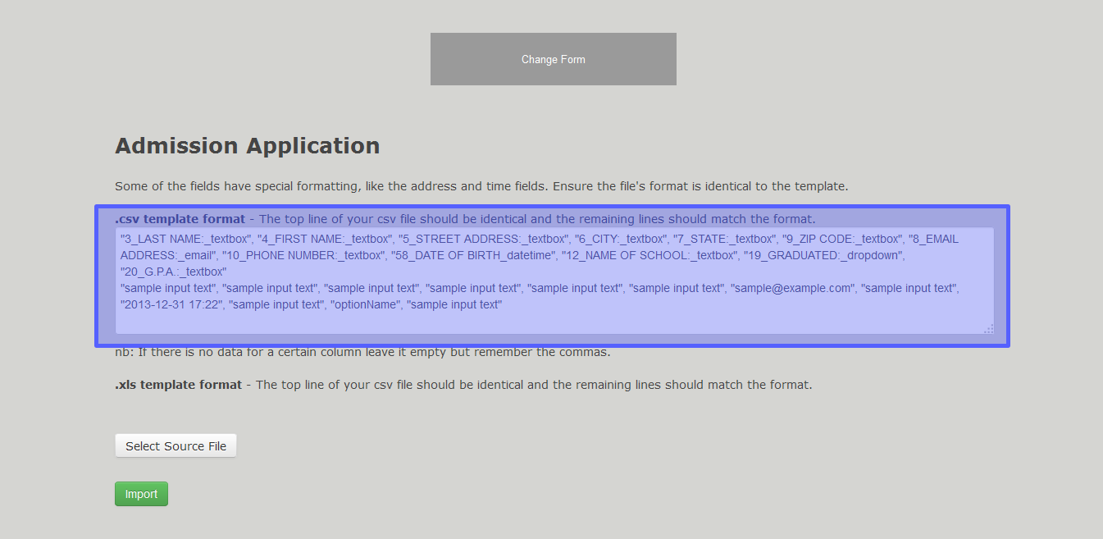Click the bold .csv template format label

[x=180, y=219]
